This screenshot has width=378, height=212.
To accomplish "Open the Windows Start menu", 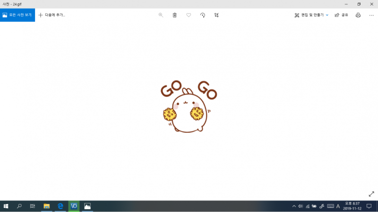I will 6,206.
